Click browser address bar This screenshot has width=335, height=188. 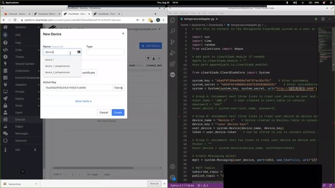(x=78, y=20)
